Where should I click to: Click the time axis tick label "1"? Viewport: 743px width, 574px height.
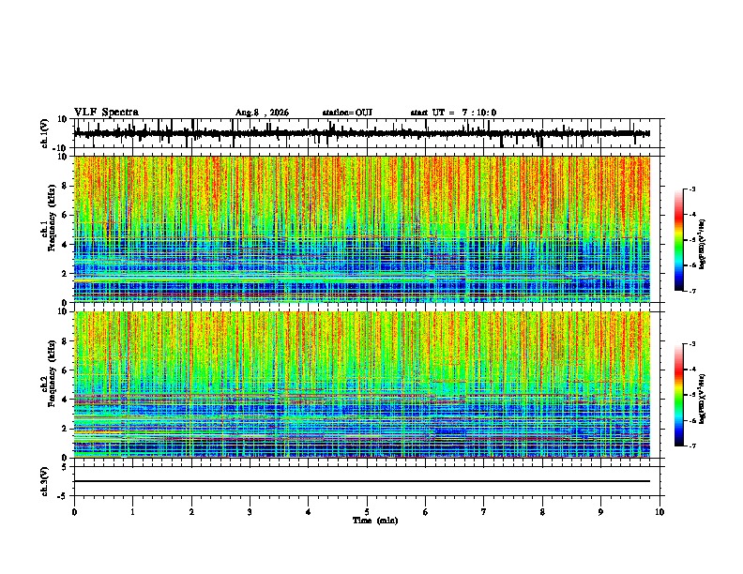click(x=132, y=512)
